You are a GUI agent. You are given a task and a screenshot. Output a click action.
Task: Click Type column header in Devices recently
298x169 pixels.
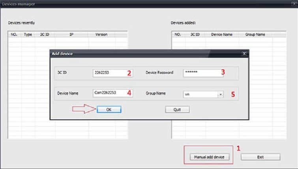(28, 35)
